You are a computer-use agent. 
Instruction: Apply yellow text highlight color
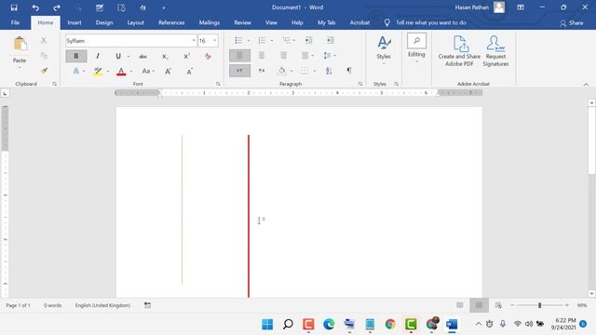click(x=98, y=71)
